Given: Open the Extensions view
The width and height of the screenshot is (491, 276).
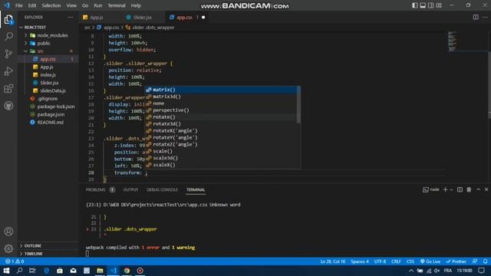Looking at the screenshot, I should tap(8, 88).
